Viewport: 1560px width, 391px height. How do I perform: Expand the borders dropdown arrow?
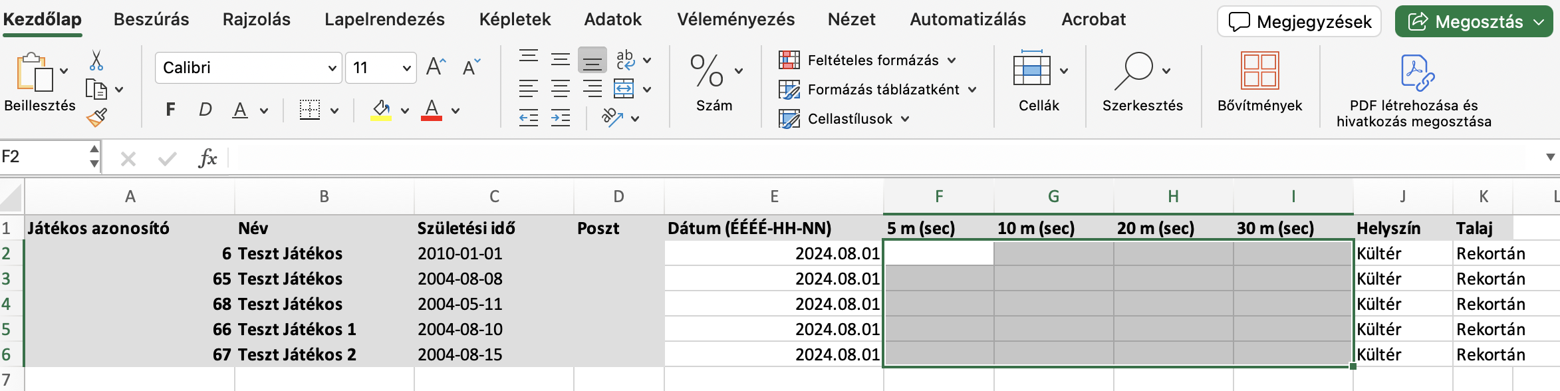(334, 111)
